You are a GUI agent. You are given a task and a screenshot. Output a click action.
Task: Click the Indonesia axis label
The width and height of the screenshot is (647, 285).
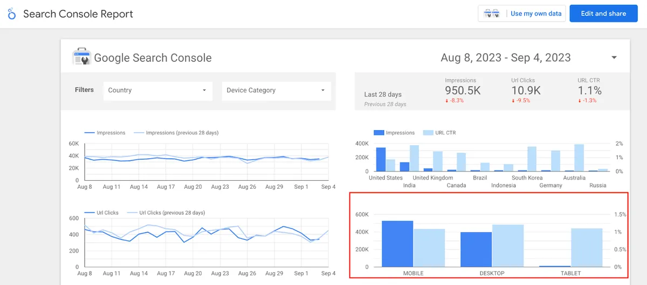coord(504,186)
